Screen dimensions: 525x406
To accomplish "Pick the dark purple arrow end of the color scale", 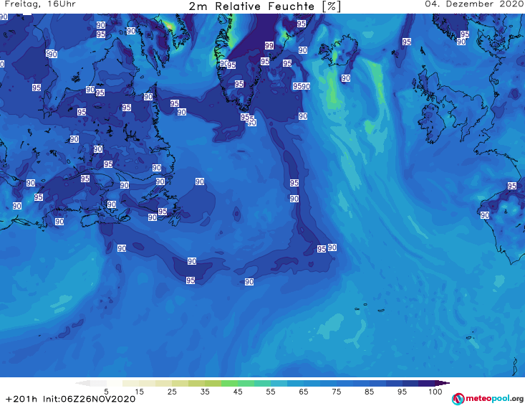I will click(443, 383).
